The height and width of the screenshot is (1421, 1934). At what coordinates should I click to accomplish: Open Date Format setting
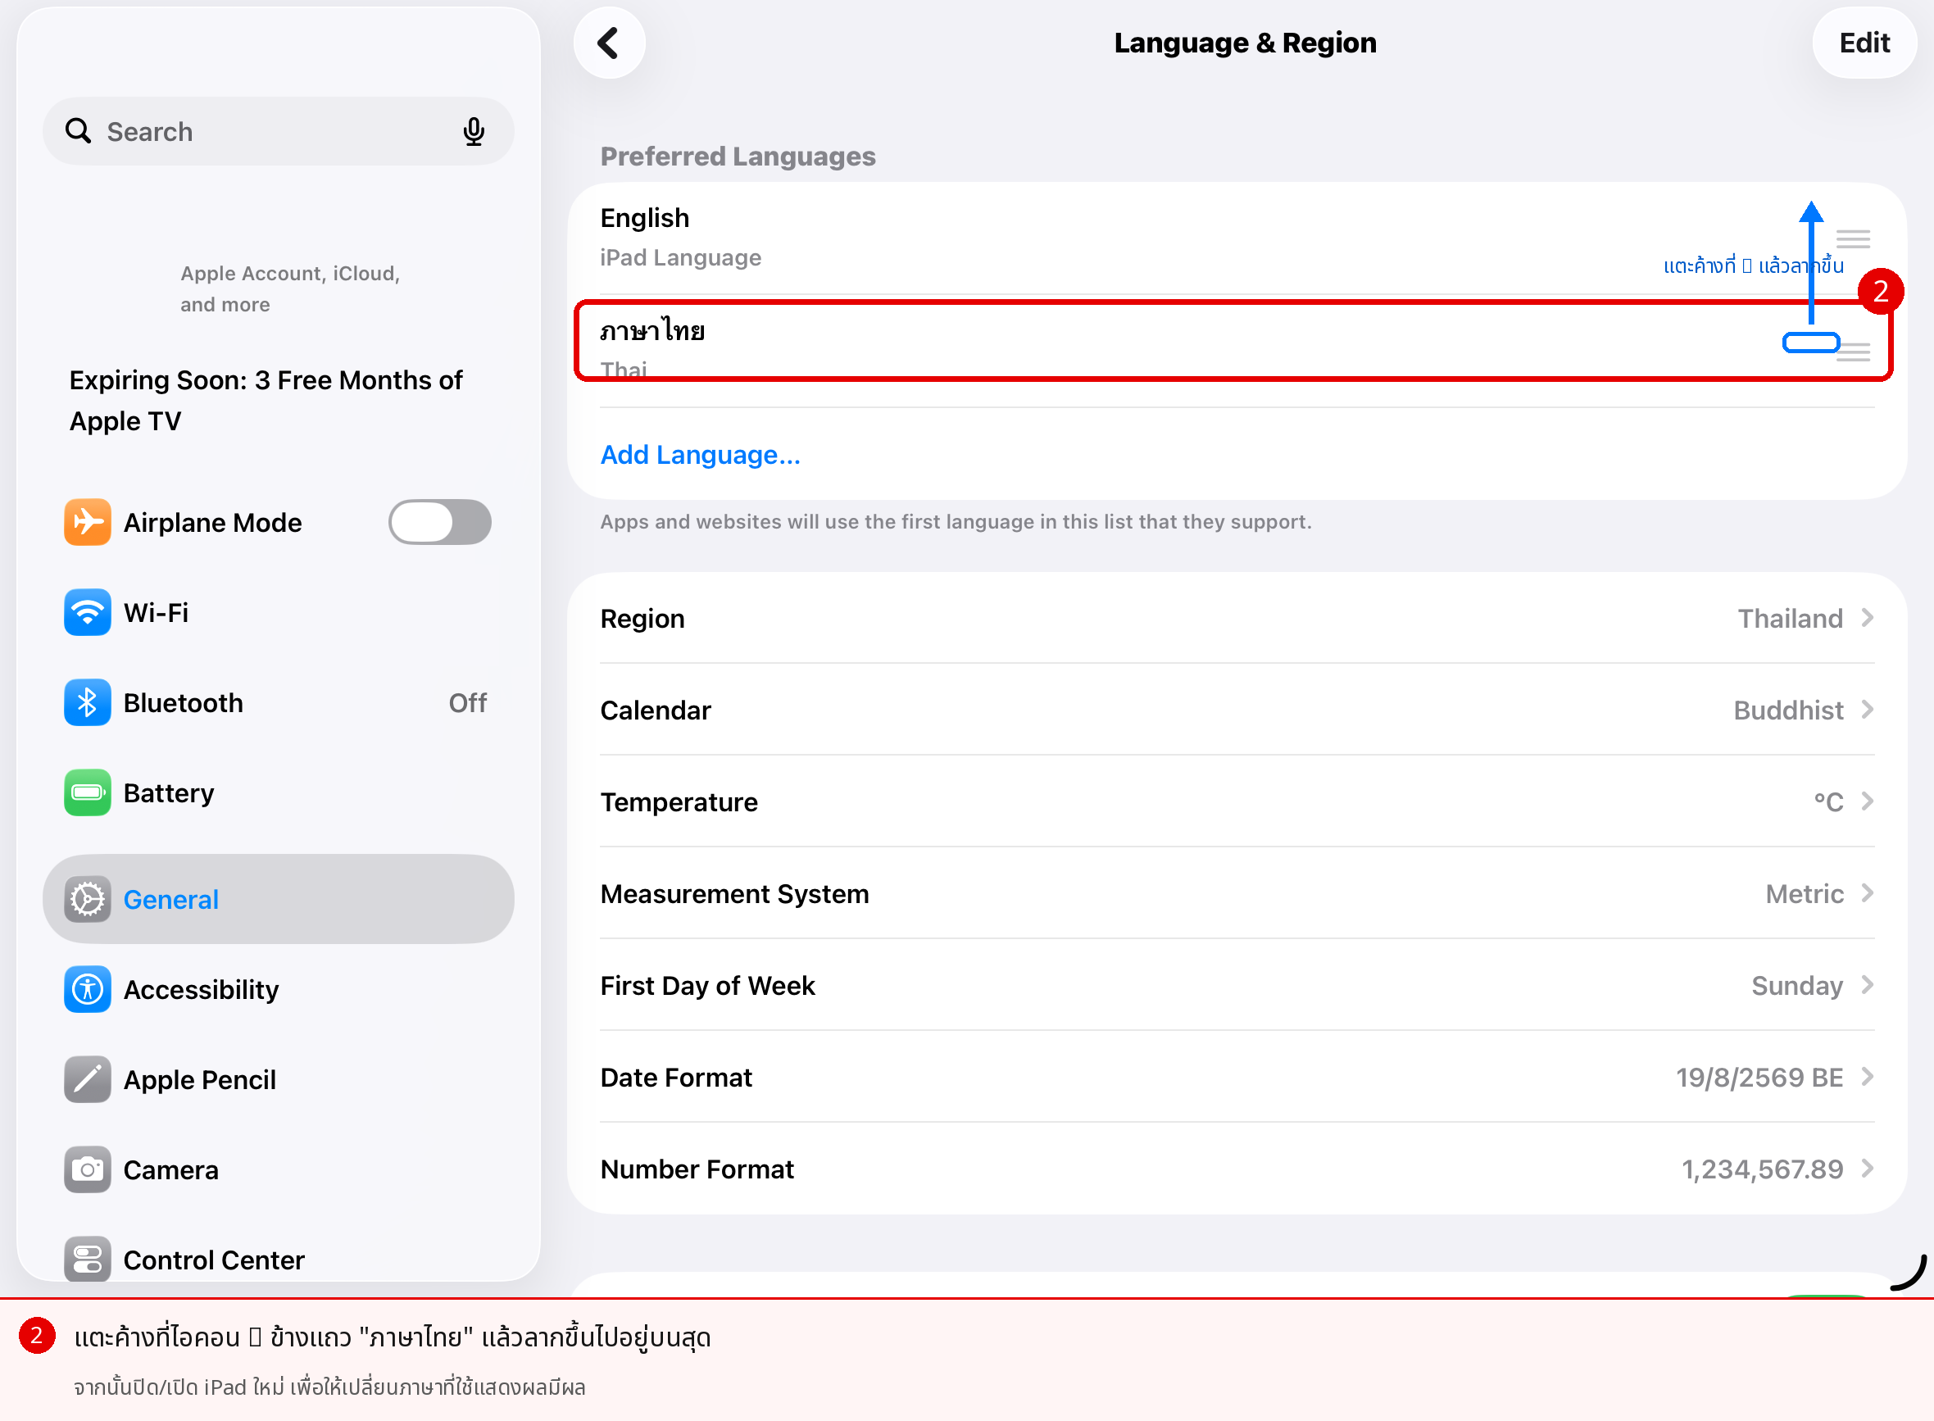[x=1237, y=1077]
